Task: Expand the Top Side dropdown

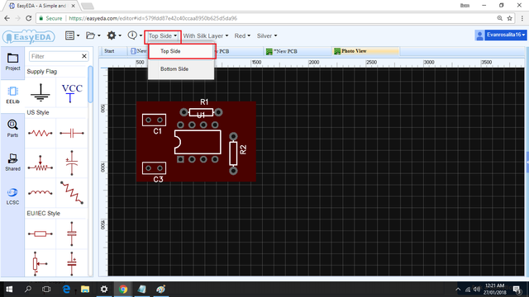Action: (163, 35)
